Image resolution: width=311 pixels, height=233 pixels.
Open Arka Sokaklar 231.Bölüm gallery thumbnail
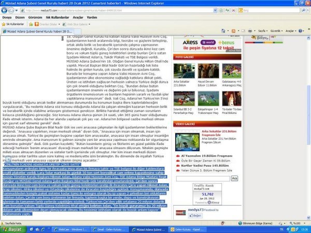184,71
